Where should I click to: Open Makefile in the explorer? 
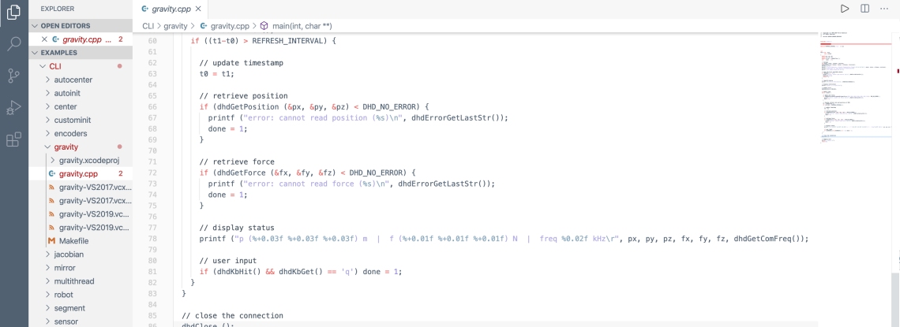76,240
